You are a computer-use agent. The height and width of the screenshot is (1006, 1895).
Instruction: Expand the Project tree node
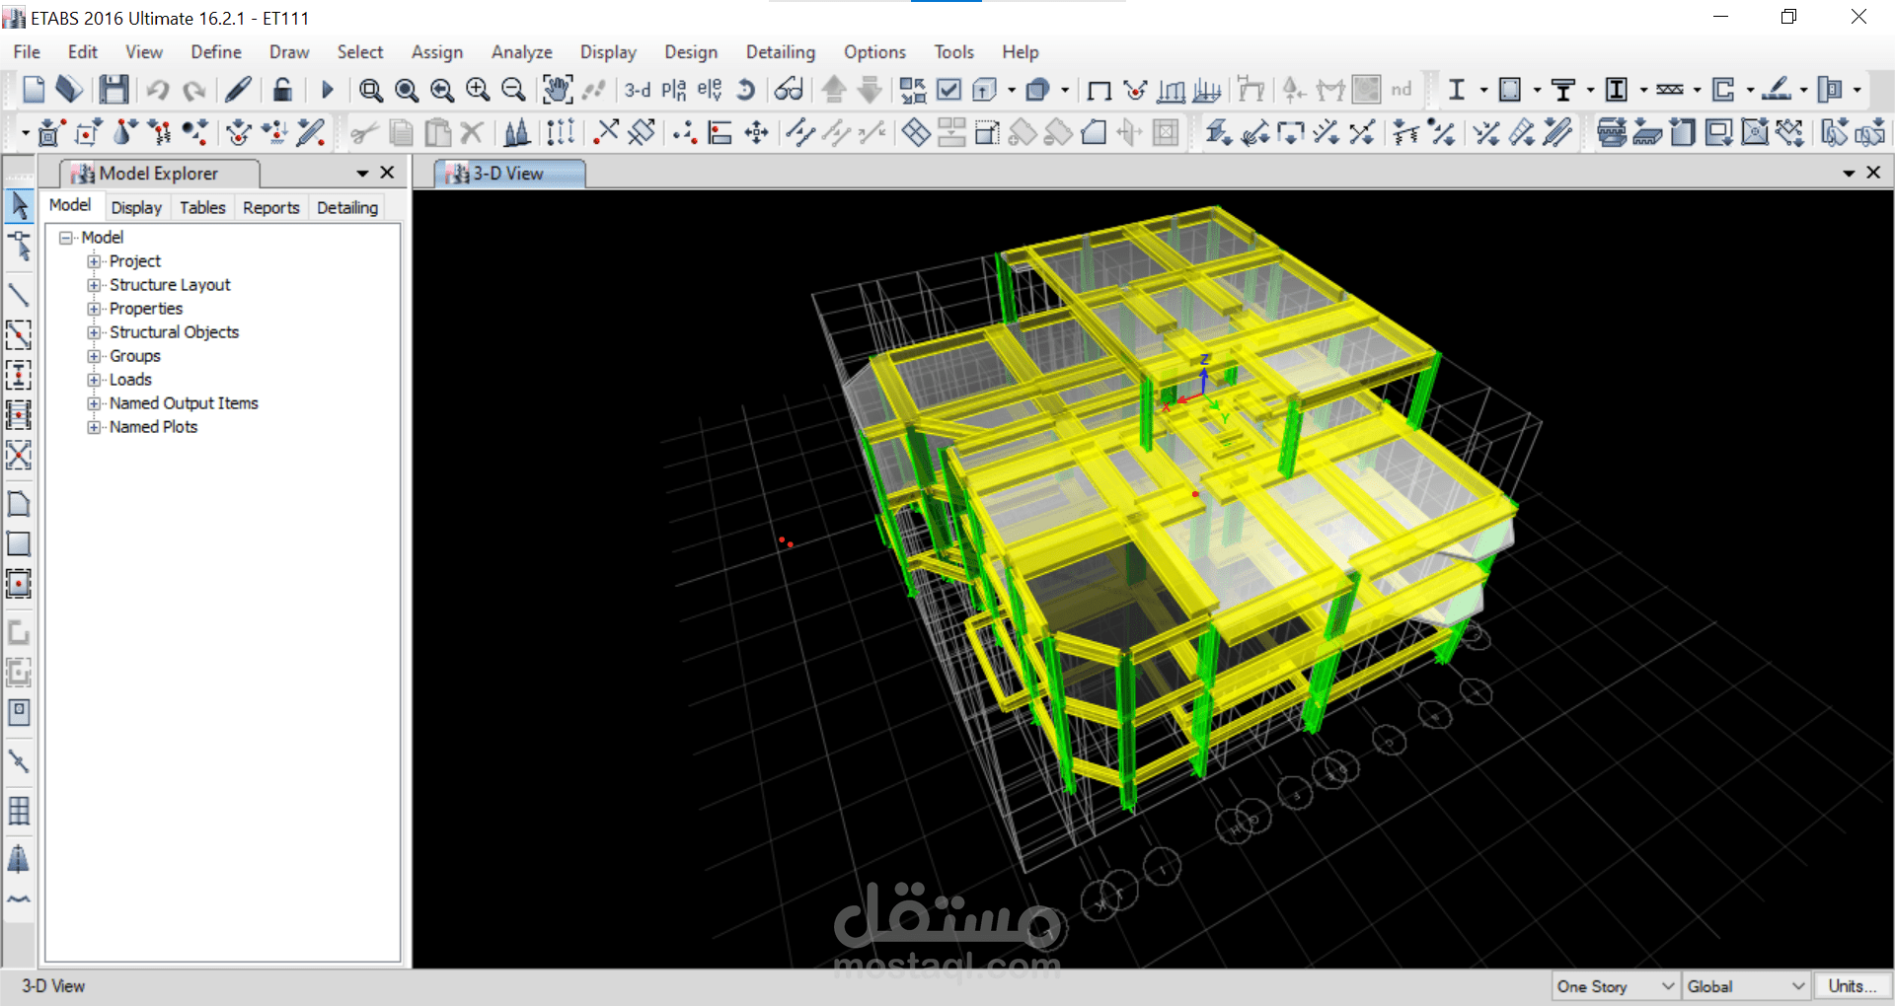94,261
